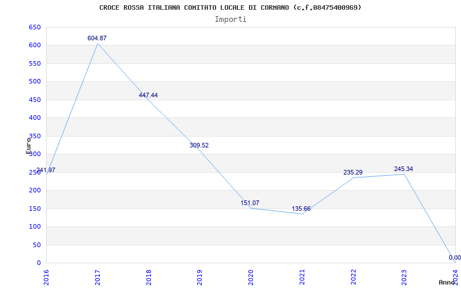Select the 151.07 data label
This screenshot has width=461, height=288.
click(250, 203)
